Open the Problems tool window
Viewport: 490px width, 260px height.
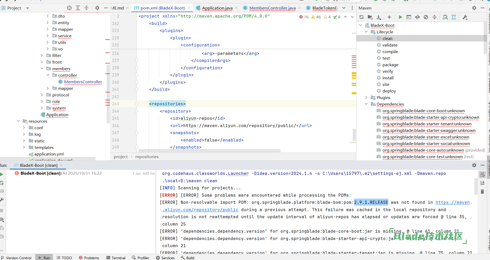[89, 258]
